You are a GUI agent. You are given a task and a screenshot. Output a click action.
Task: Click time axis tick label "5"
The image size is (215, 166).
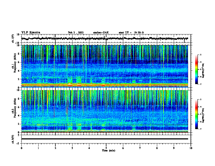(106, 148)
